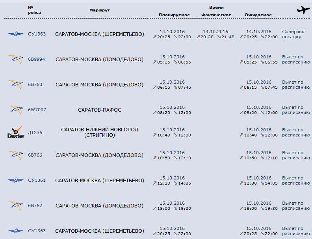
Task: Select the САРАТОВ-ПАФОС route text
Action: tap(100, 110)
